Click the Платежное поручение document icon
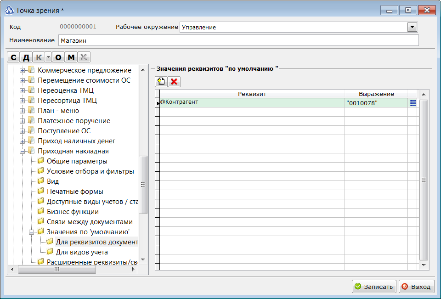441x299 pixels. click(x=31, y=120)
